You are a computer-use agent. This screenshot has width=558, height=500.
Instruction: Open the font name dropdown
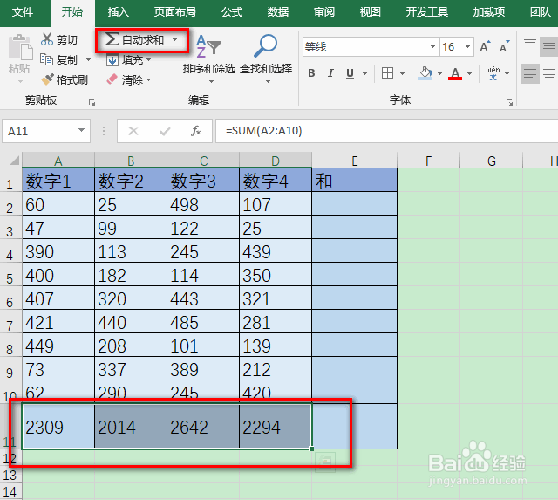pos(432,46)
